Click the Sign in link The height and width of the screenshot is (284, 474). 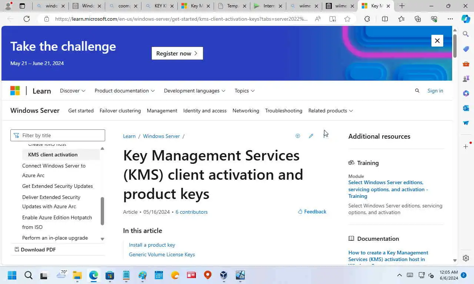(435, 91)
